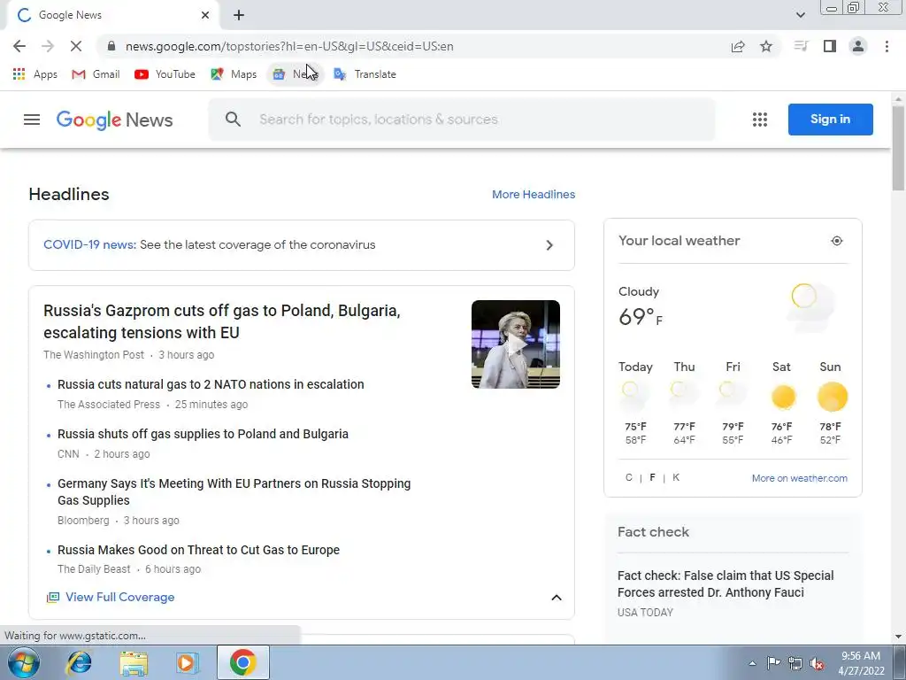Open the Action Center flag icon

[773, 663]
